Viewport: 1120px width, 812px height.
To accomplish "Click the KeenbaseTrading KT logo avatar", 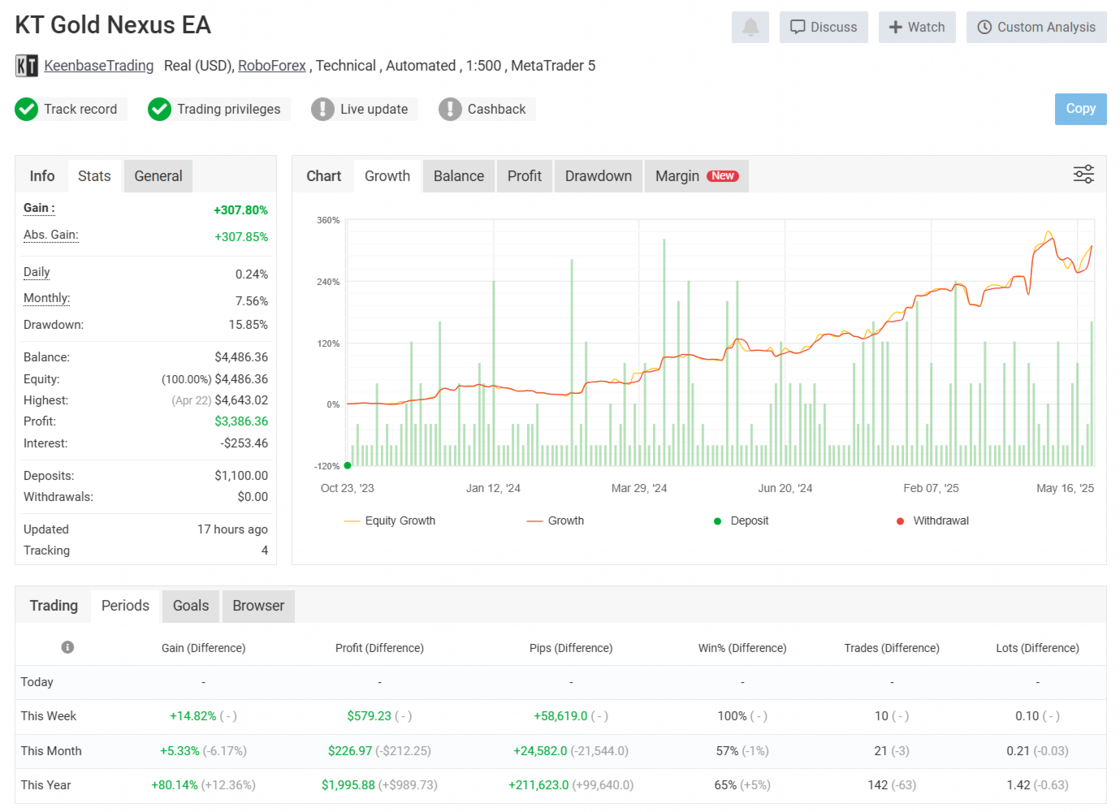I will (27, 66).
